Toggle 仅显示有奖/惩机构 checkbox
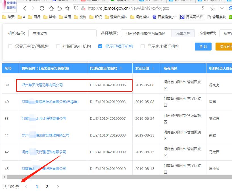The height and width of the screenshot is (193, 232). 10,46
